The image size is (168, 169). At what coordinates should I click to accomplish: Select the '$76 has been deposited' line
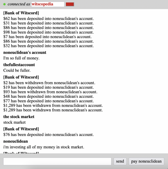(x=49, y=135)
